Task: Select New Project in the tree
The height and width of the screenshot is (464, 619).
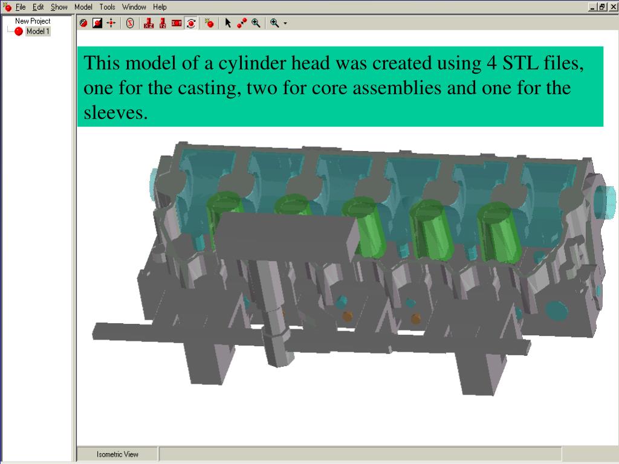Action: (x=33, y=21)
